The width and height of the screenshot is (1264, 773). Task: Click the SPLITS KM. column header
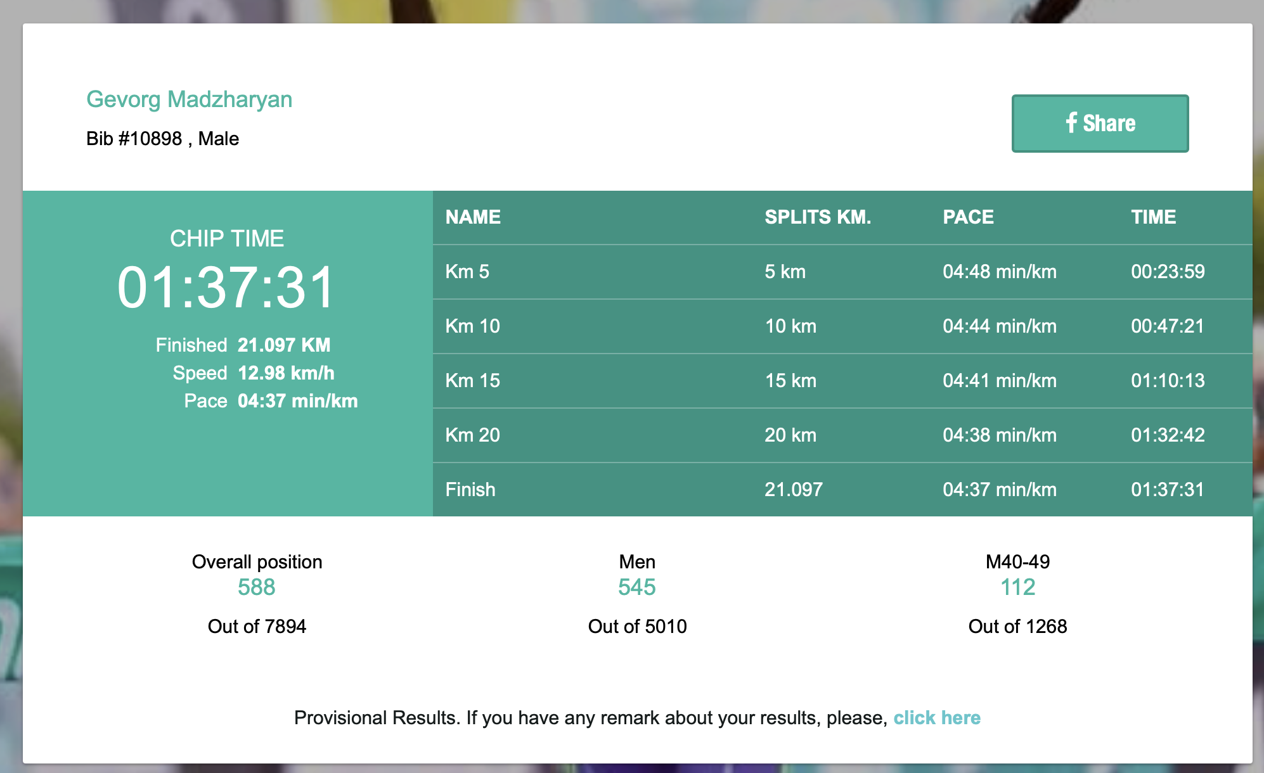[818, 217]
